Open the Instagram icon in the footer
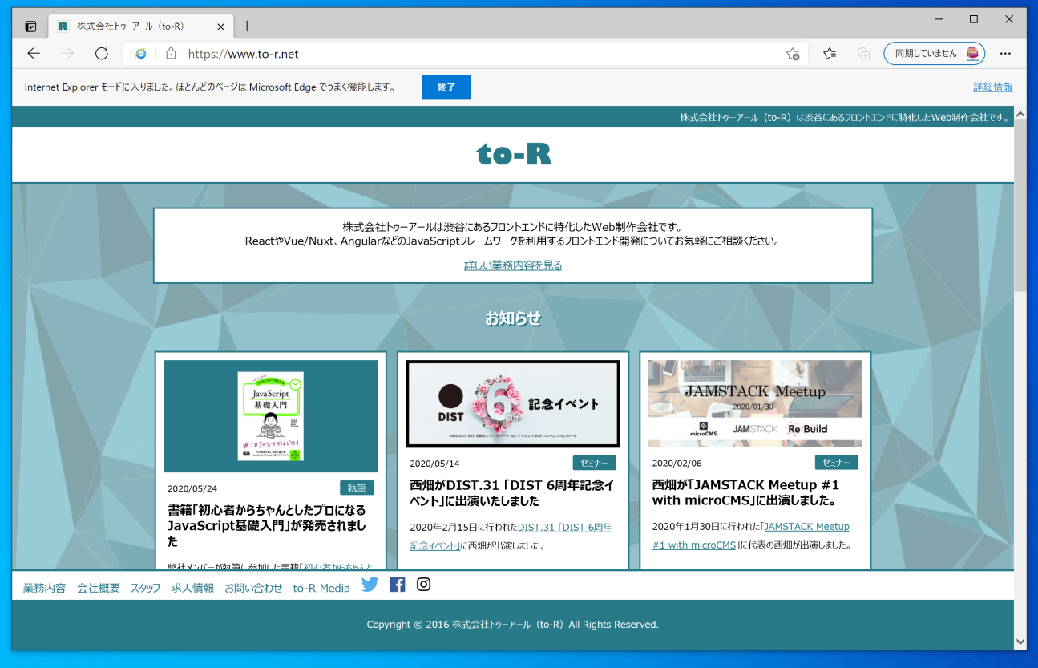The image size is (1038, 668). click(x=423, y=585)
